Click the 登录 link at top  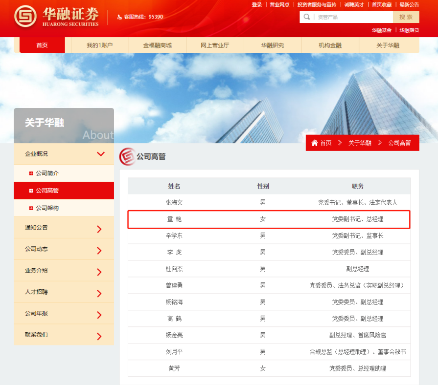[257, 4]
